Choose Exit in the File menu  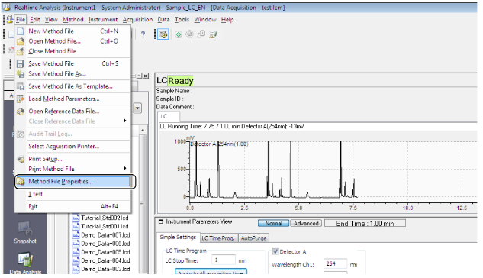click(x=72, y=206)
